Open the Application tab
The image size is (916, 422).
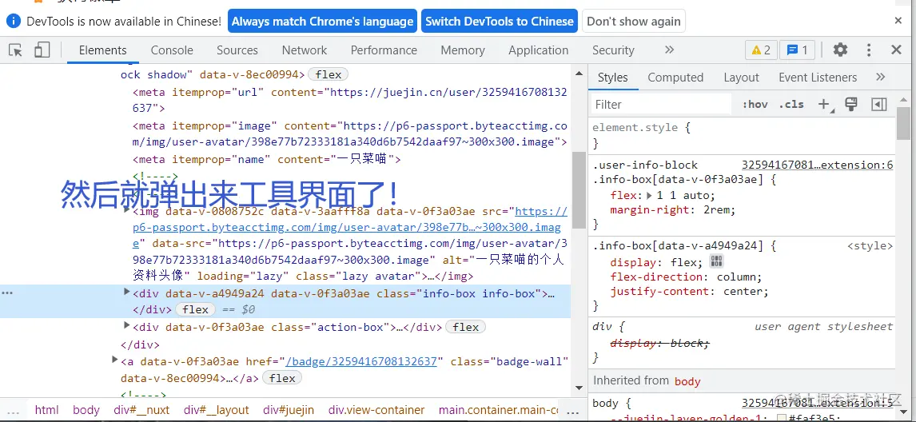click(538, 50)
